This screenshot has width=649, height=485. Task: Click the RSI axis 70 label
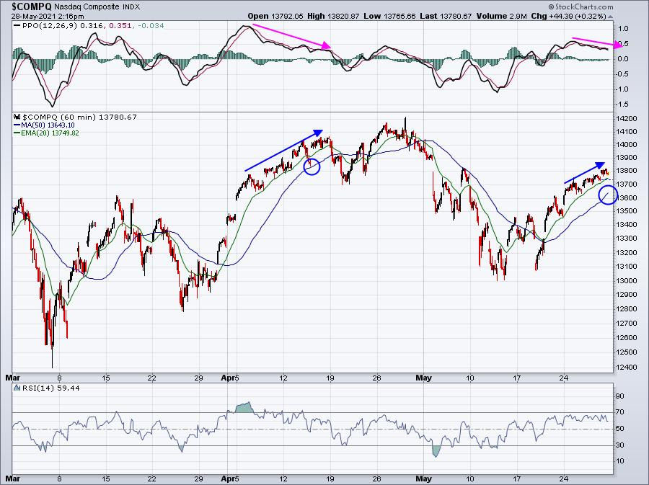coord(619,412)
